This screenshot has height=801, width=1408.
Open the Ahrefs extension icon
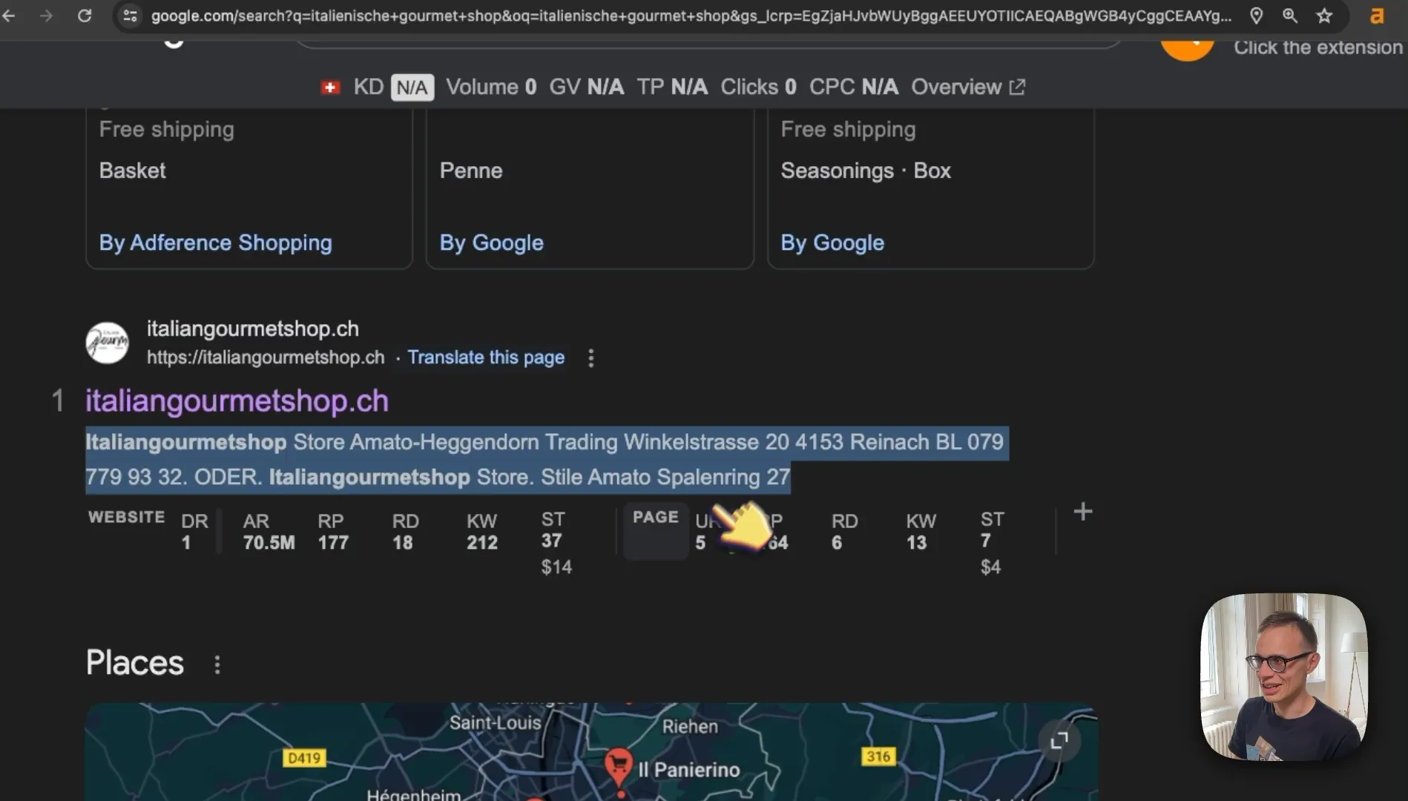pos(1377,15)
